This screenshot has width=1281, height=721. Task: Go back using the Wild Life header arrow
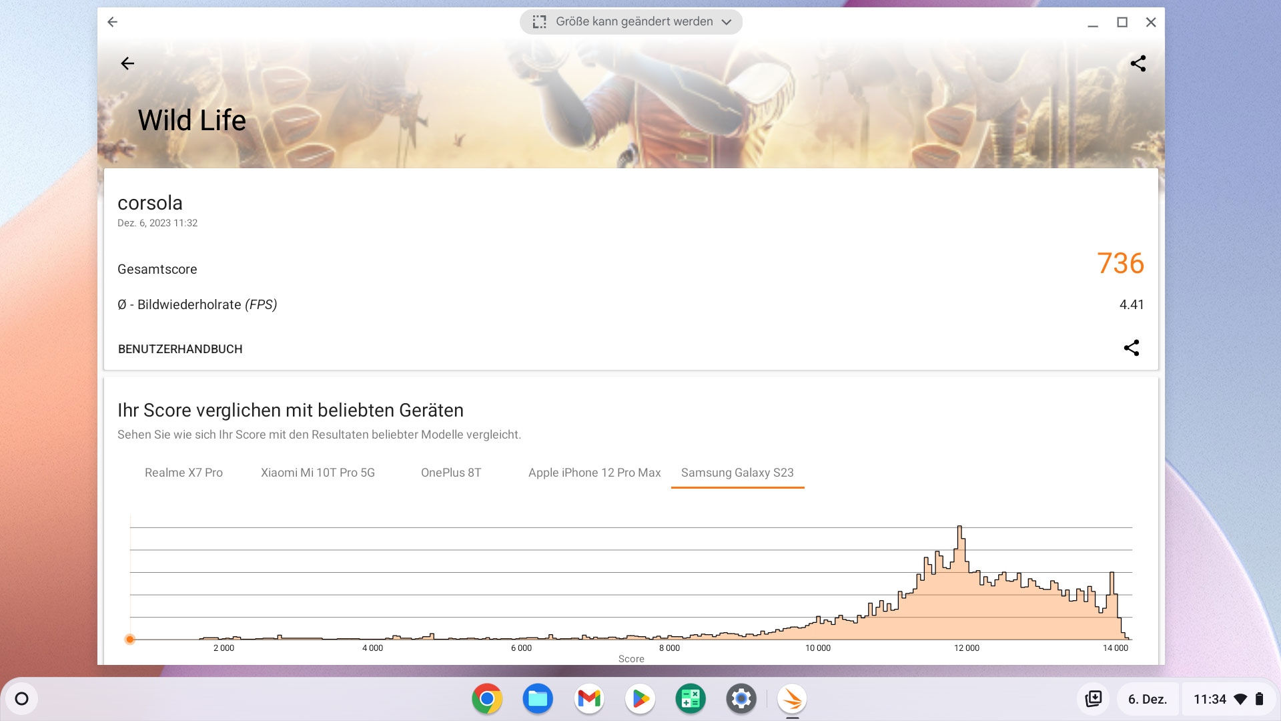click(x=127, y=63)
